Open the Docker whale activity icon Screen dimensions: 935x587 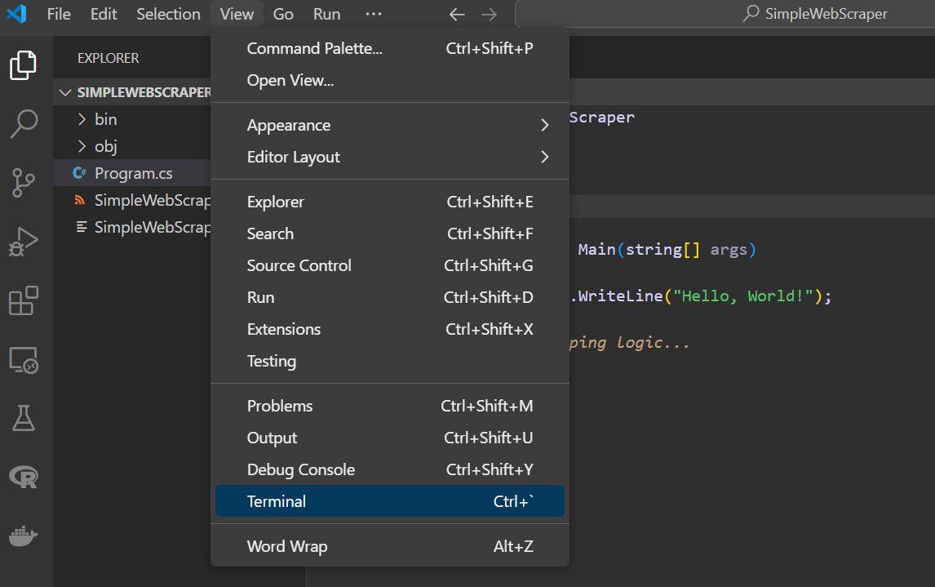click(24, 536)
